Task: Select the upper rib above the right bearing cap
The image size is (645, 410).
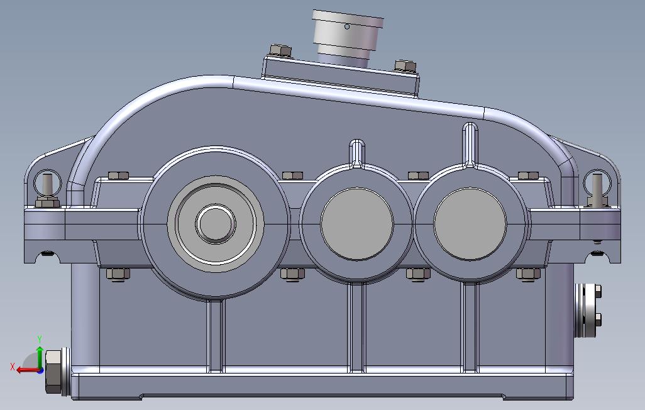Action: coord(470,145)
